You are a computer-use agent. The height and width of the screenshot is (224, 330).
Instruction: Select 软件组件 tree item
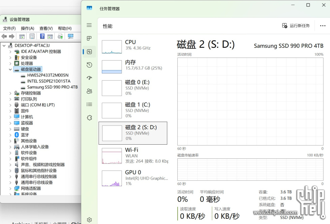[x=29, y=158]
